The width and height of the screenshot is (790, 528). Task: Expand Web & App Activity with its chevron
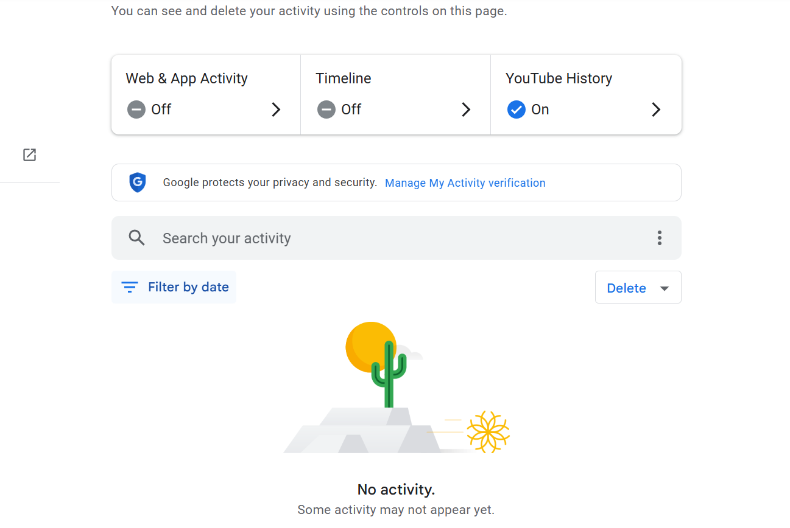tap(276, 109)
